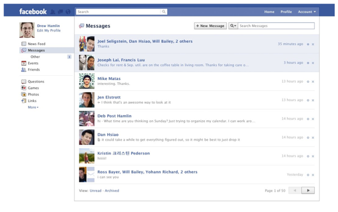The width and height of the screenshot is (338, 212).
Task: Archive the Mike Matas thread
Action: [x=313, y=82]
